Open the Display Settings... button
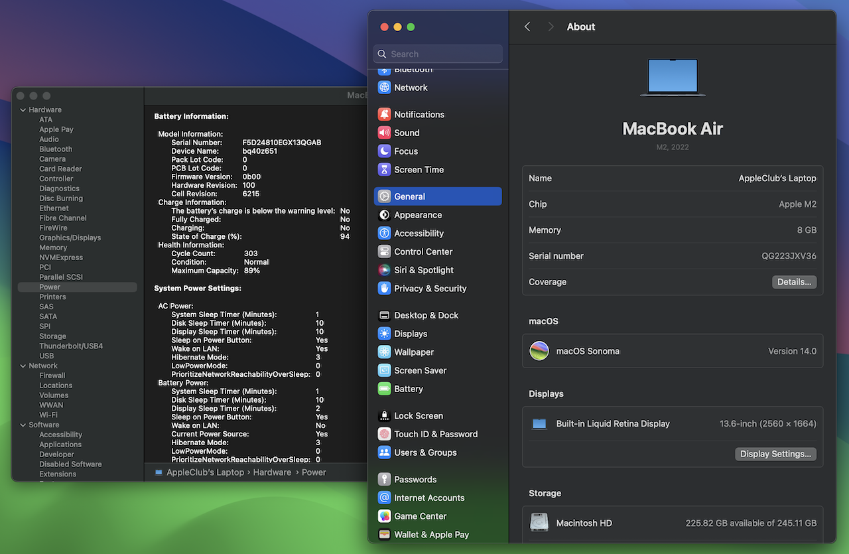Viewport: 849px width, 554px height. [775, 454]
